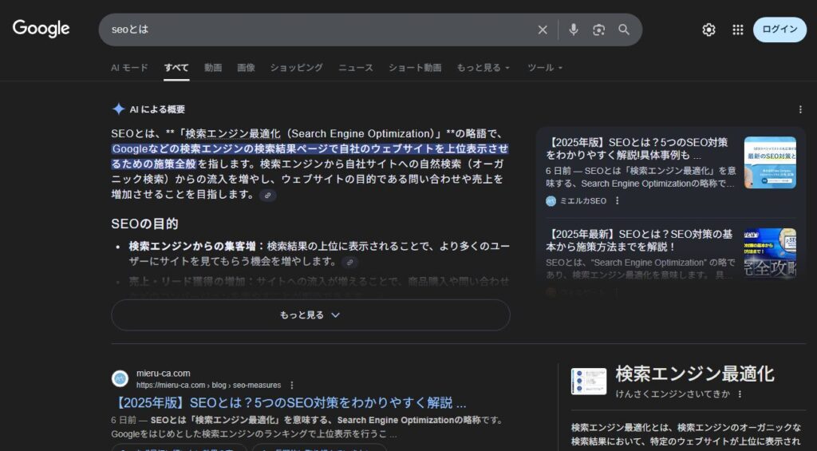Open thumbnail of 【2025年最新】SEOとは card
Screen dimensions: 817x451
[770, 253]
